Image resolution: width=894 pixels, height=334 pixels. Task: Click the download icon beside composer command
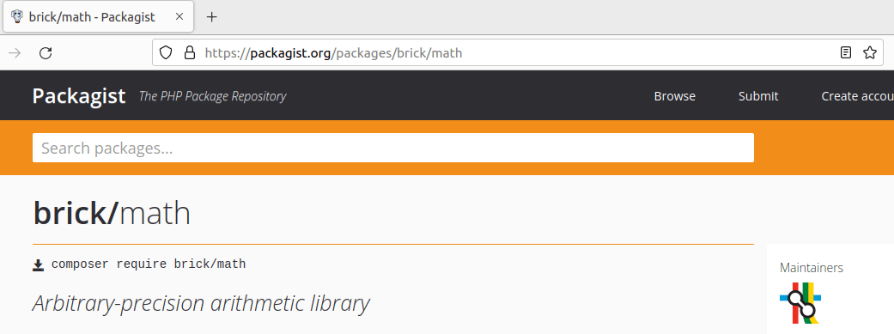[x=38, y=265]
